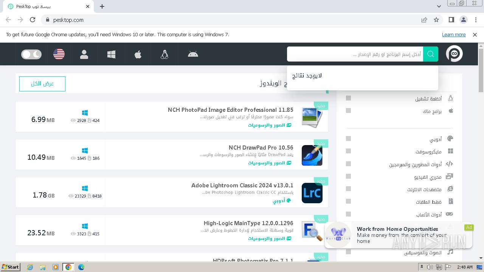Click the NCH PhotoPad thumbnail image
Screen dimensions: 484x272
point(312,117)
